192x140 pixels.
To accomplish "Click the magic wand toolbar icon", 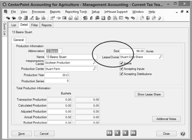I will coord(160,18).
